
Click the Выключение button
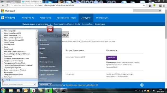tap(44, 84)
